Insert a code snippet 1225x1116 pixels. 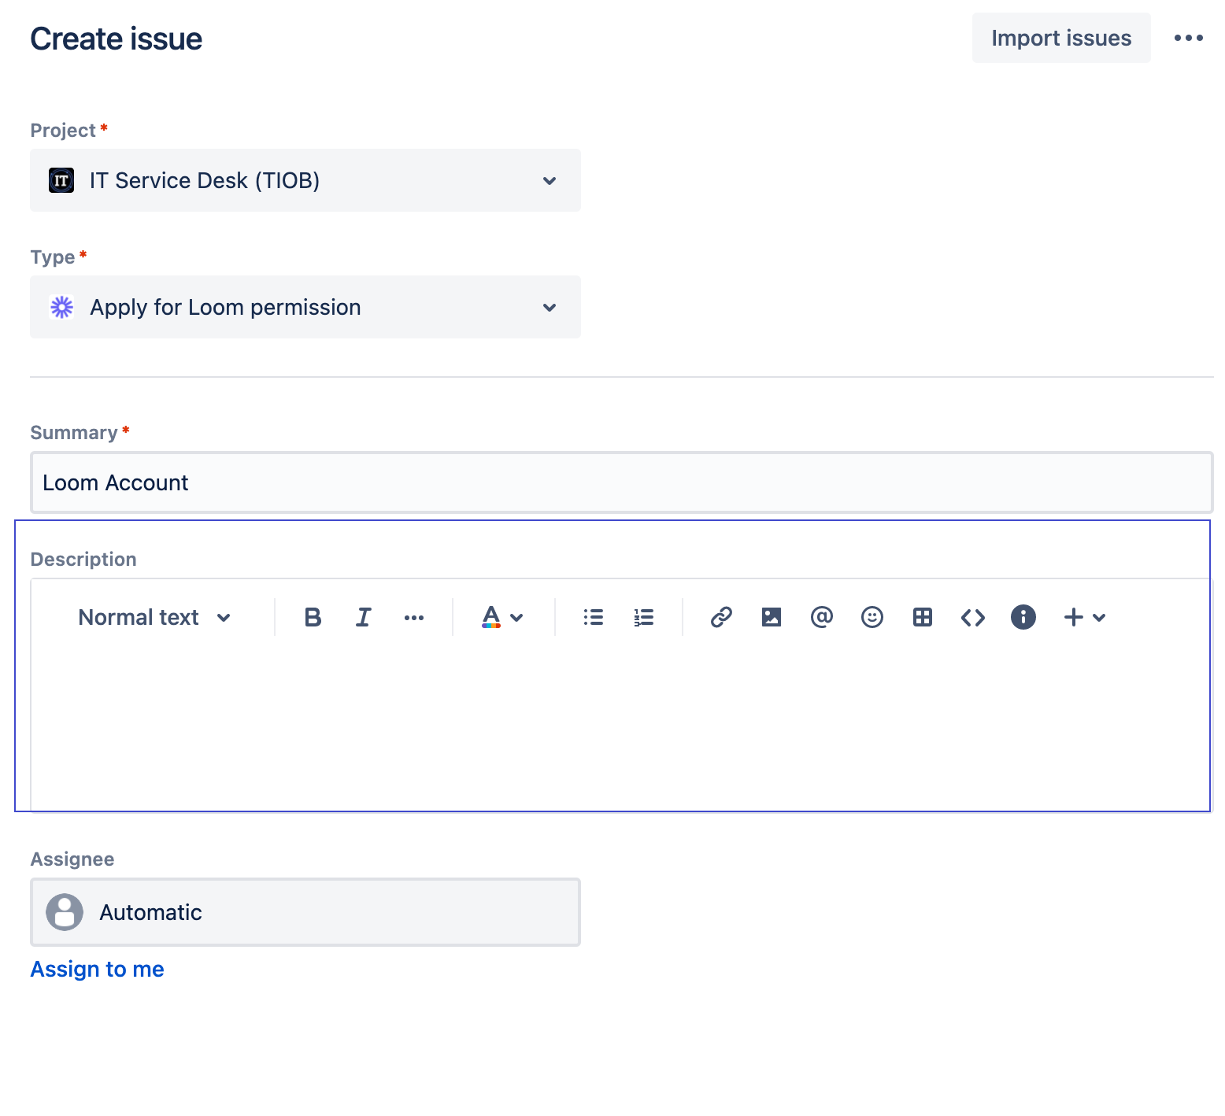tap(973, 617)
